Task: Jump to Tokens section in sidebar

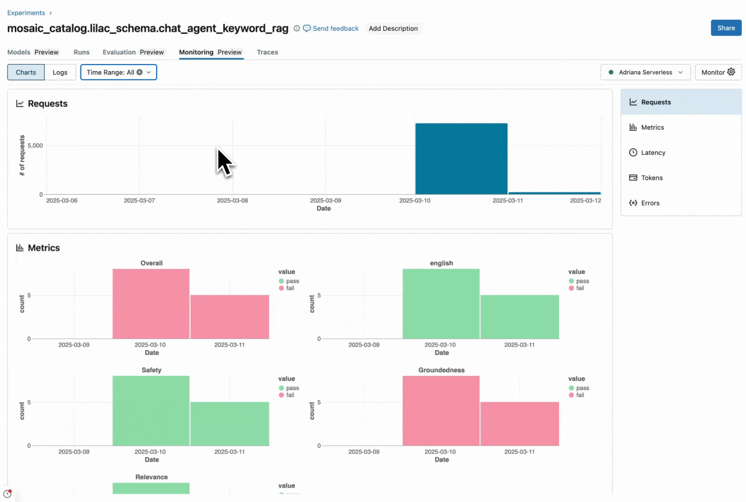Action: 681,178
